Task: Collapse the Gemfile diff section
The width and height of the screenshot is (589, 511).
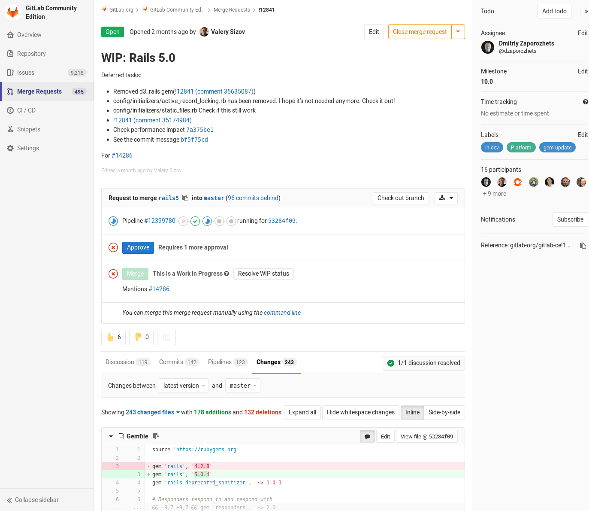Action: tap(111, 436)
